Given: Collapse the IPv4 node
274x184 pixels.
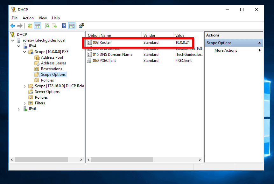Looking at the screenshot, I should point(18,46).
